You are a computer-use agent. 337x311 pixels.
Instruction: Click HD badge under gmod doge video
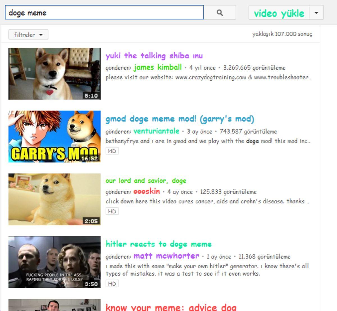112,151
